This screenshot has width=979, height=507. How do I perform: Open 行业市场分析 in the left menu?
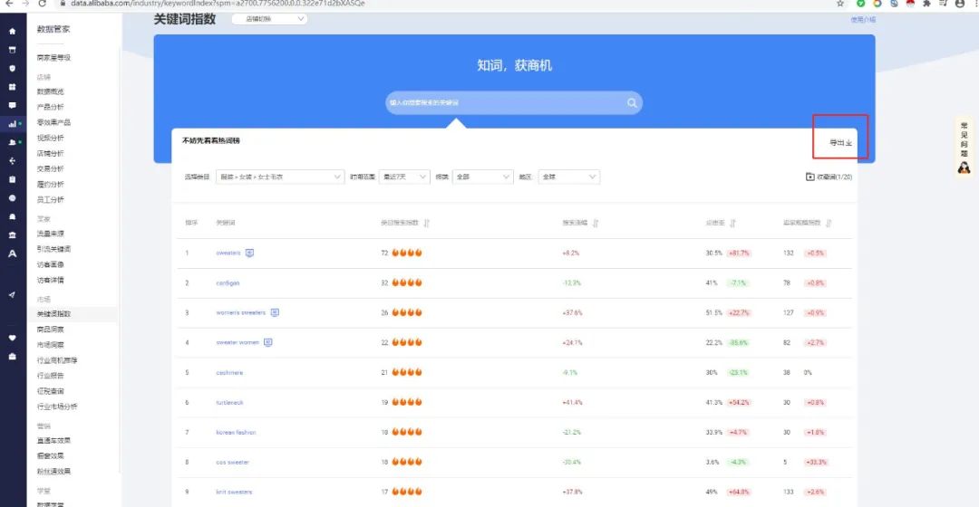(x=57, y=407)
